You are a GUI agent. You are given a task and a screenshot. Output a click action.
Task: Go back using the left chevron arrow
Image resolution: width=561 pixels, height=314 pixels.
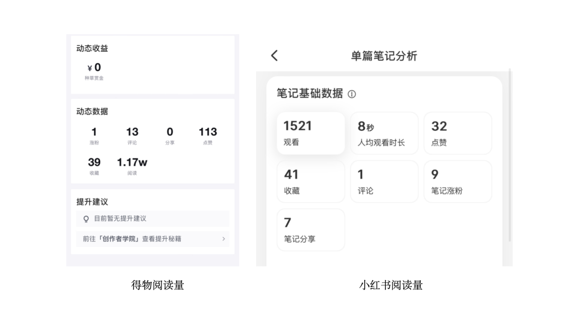(x=274, y=56)
